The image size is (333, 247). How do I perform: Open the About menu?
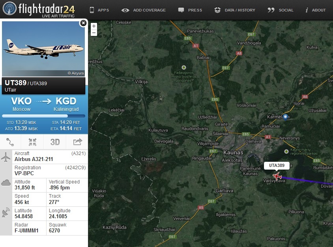click(315, 10)
